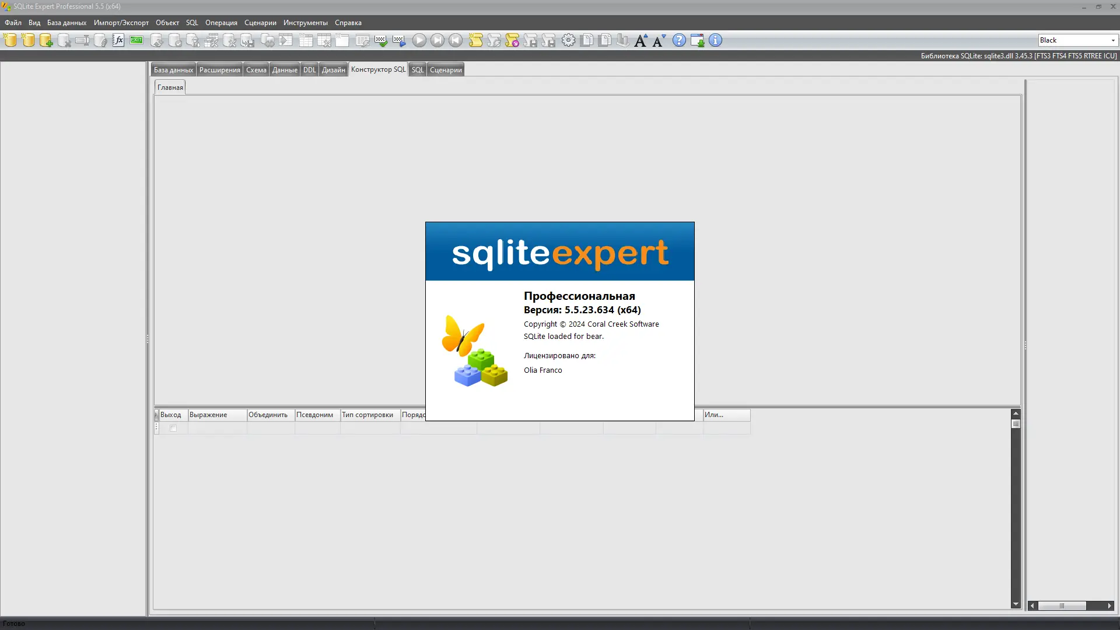Switch to the DDL tab
The width and height of the screenshot is (1120, 630).
coord(309,70)
